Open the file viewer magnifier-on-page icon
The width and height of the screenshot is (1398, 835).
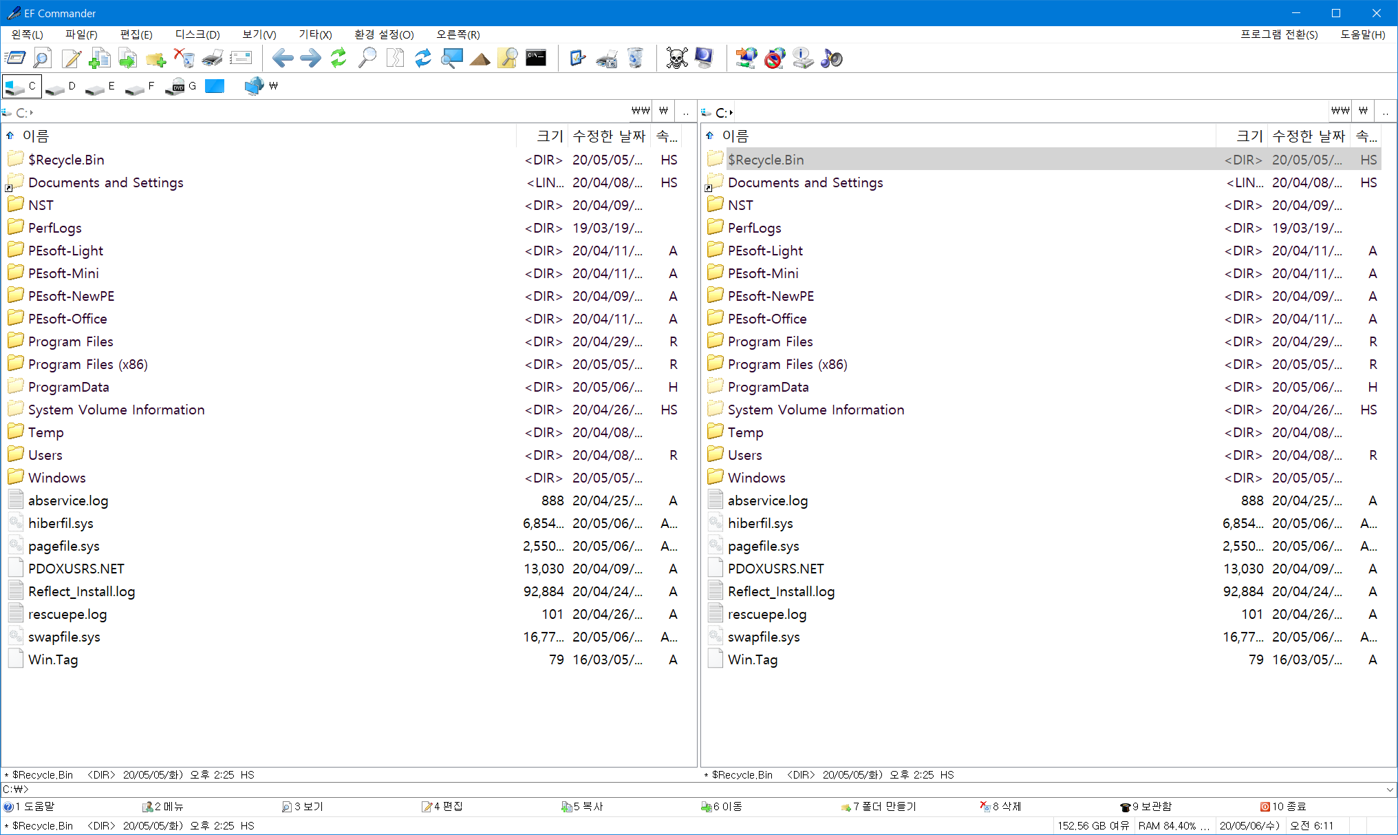tap(42, 59)
